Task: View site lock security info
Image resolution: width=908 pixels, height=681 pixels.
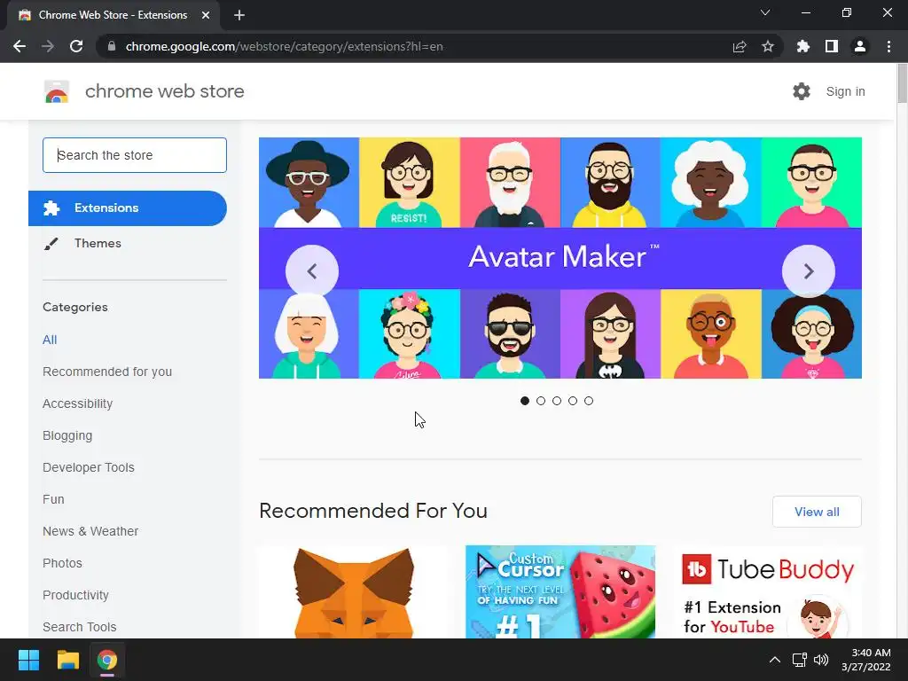Action: tap(112, 46)
